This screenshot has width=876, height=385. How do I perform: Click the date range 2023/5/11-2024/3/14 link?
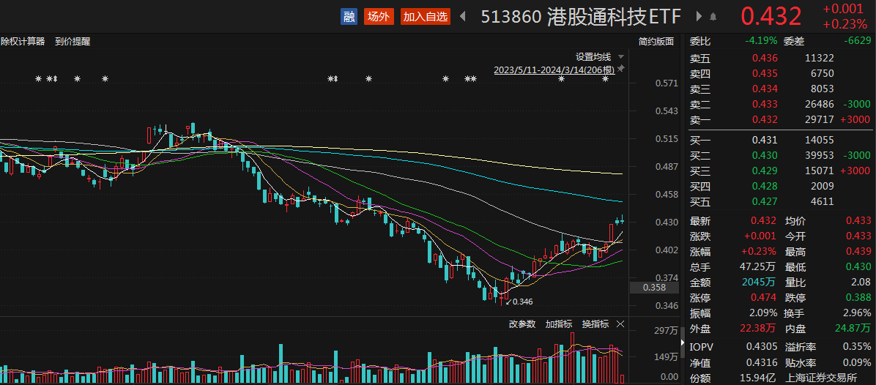pos(554,70)
